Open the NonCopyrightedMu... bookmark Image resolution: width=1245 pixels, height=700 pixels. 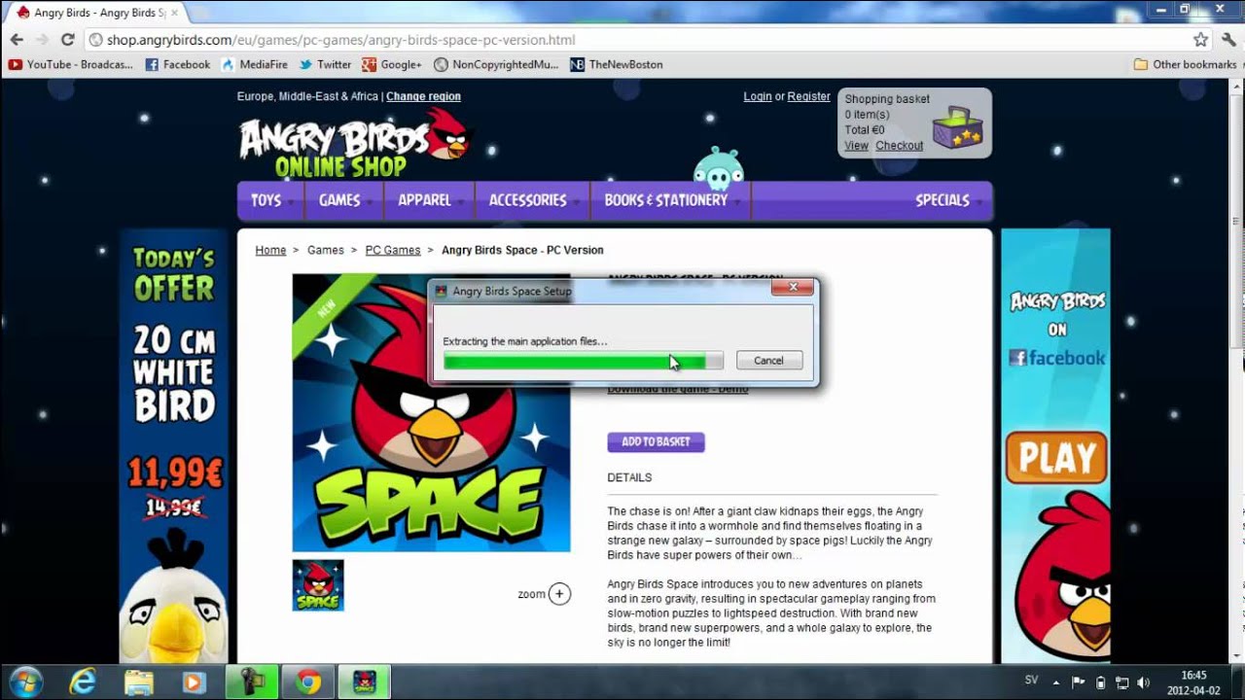[x=496, y=64]
